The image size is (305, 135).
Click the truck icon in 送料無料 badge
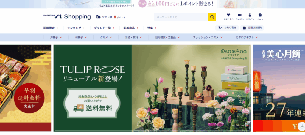click(79, 108)
